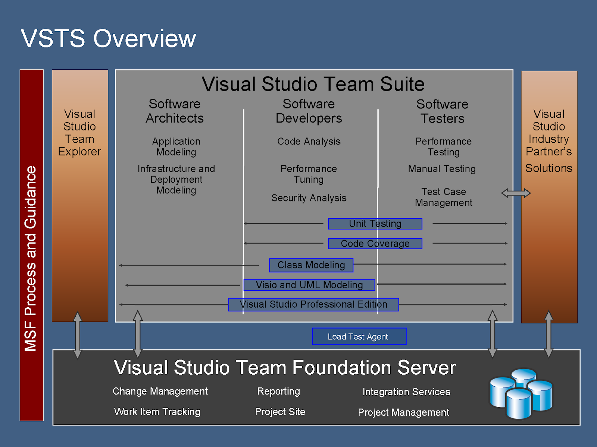Click the Application Modeling label
This screenshot has width=597, height=447.
[176, 147]
